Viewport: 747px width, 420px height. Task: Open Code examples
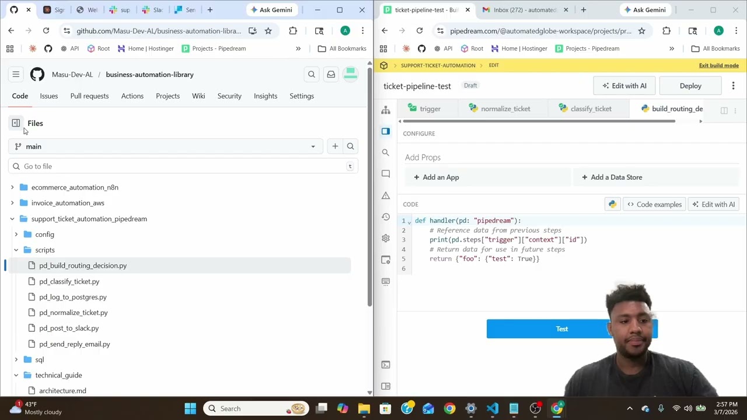pyautogui.click(x=654, y=204)
